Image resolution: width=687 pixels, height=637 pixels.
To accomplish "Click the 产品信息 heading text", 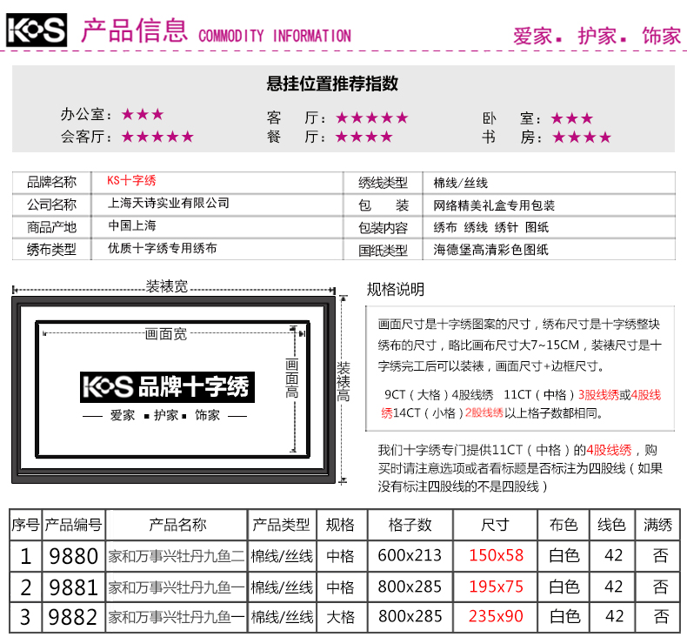I will pyautogui.click(x=135, y=30).
